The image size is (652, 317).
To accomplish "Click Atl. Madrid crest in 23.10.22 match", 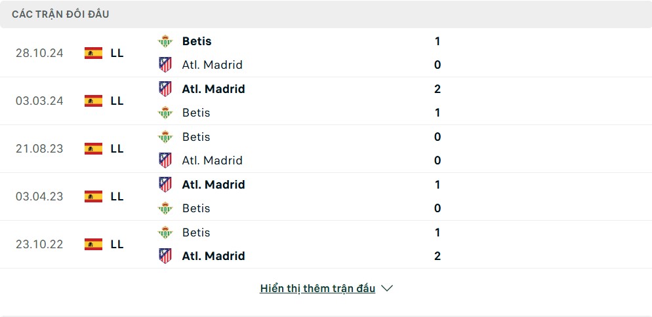I will pyautogui.click(x=165, y=256).
